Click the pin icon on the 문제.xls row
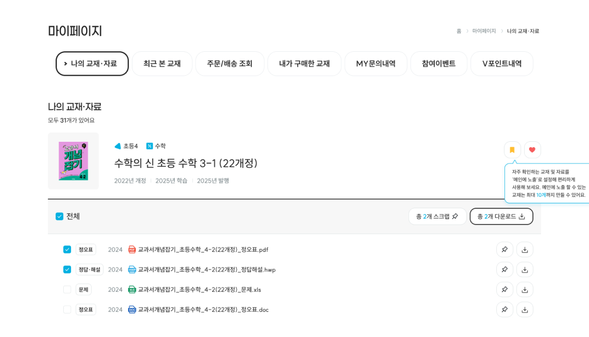 504,290
